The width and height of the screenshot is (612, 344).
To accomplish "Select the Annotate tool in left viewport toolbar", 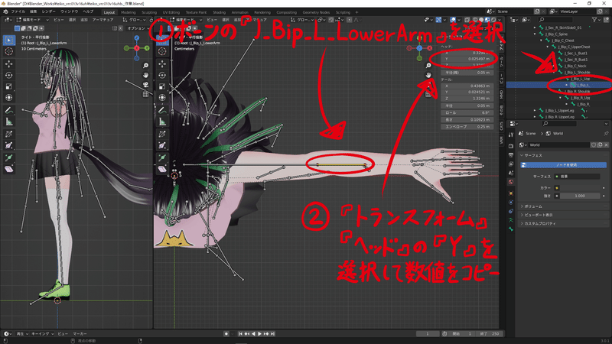I will [x=9, y=110].
